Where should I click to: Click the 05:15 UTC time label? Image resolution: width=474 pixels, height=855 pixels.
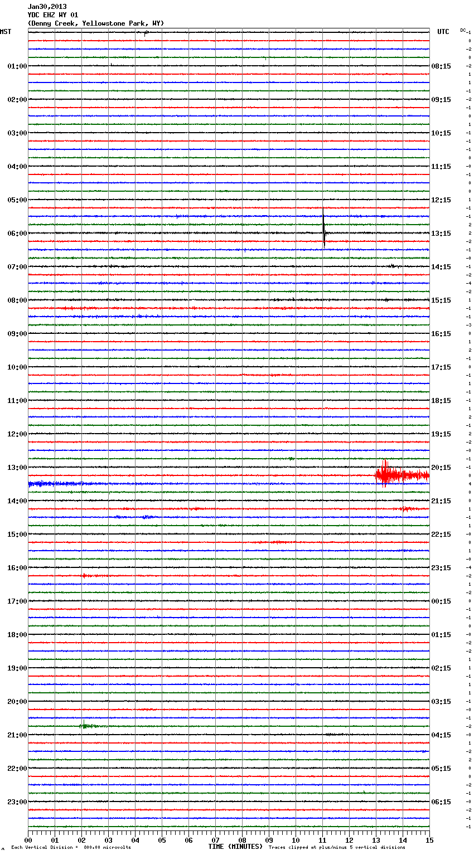click(441, 769)
